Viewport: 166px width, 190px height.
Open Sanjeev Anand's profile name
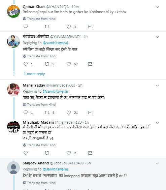pos(36,163)
